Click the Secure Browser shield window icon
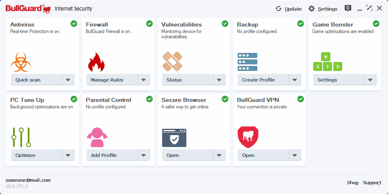This screenshot has height=194, width=388. pyautogui.click(x=174, y=137)
